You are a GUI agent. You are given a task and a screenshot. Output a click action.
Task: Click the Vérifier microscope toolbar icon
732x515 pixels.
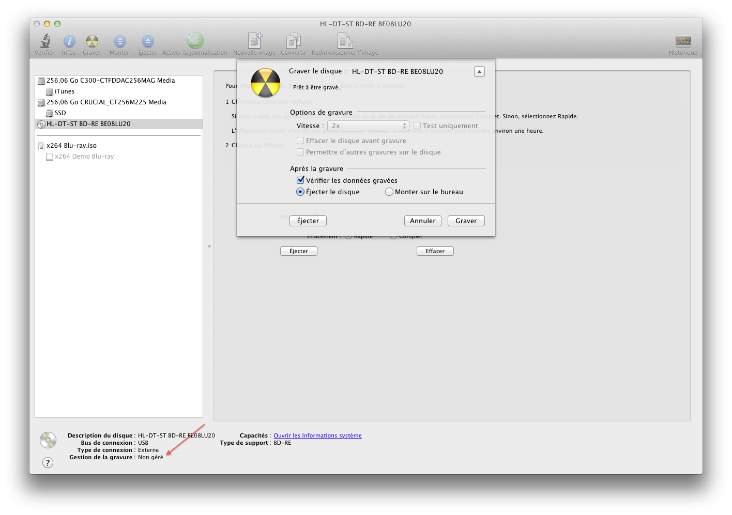pos(45,41)
